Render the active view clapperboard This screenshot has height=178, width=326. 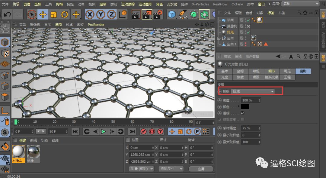point(136,14)
